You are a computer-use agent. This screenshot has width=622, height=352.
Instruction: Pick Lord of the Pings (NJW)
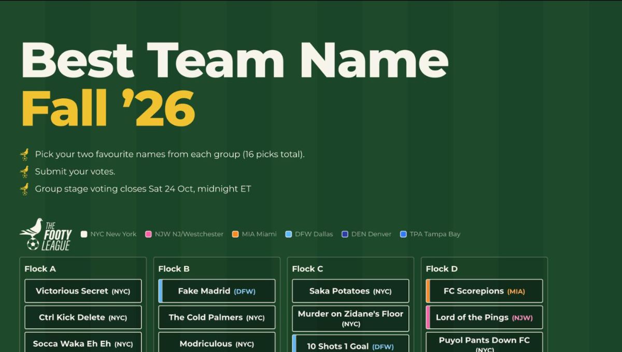[484, 317]
